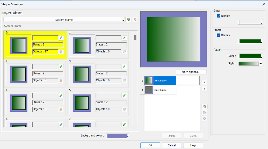Click the 'Objects : 6' text
Viewport: 268px width, 149px height.
pyautogui.click(x=103, y=51)
